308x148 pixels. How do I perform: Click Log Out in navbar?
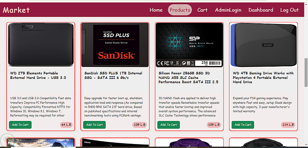click(289, 10)
